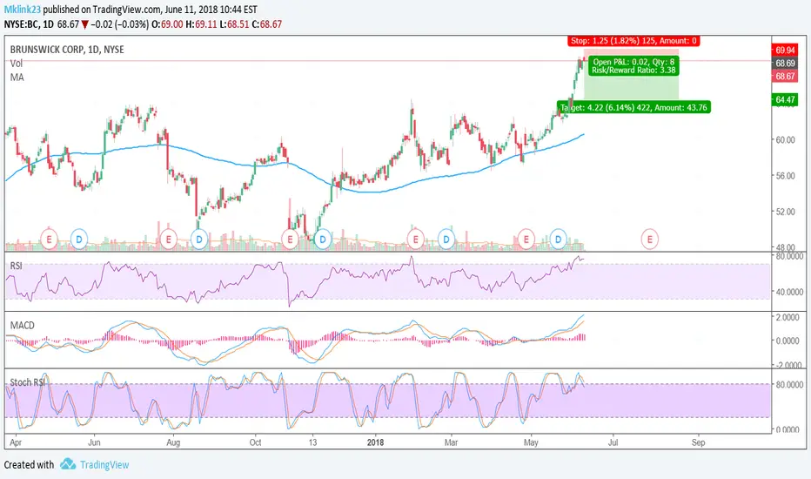811x479 pixels.
Task: Click the 60.00 level on the price axis
Action: click(x=785, y=140)
